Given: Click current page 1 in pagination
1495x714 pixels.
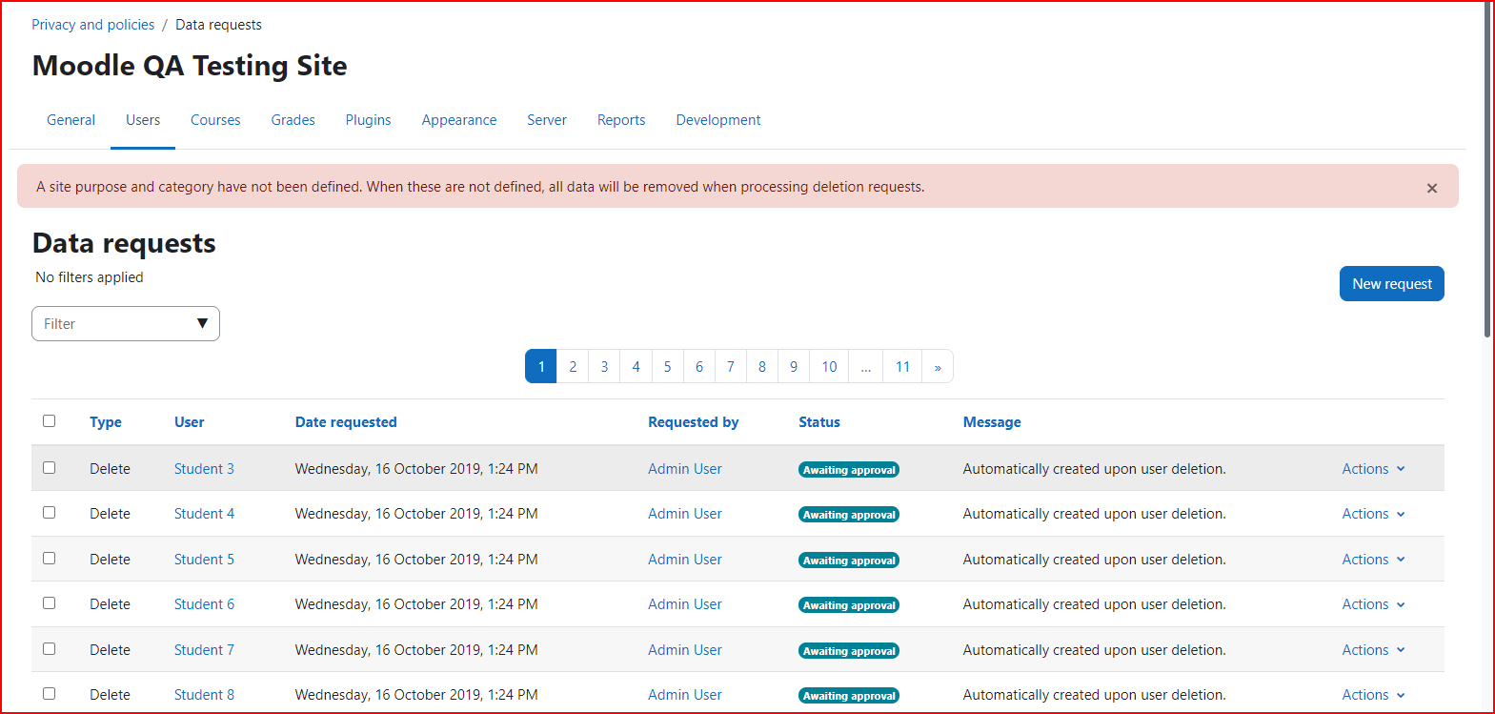Looking at the screenshot, I should coord(541,367).
